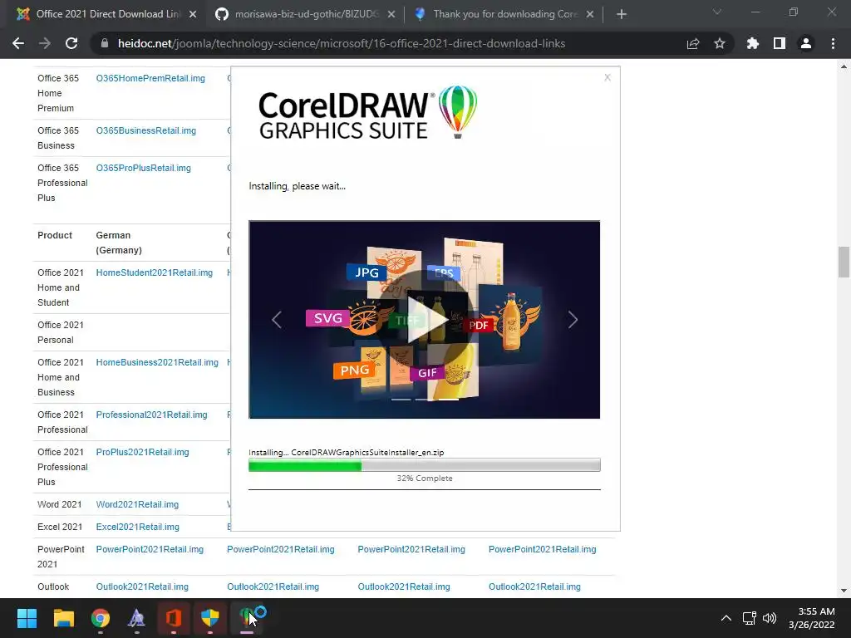The width and height of the screenshot is (851, 638).
Task: Click the first Outlook2021Retail.img link
Action: coord(142,587)
